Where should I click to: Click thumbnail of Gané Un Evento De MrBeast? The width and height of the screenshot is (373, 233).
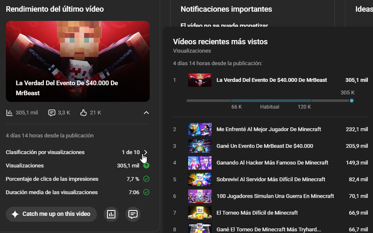(x=200, y=146)
